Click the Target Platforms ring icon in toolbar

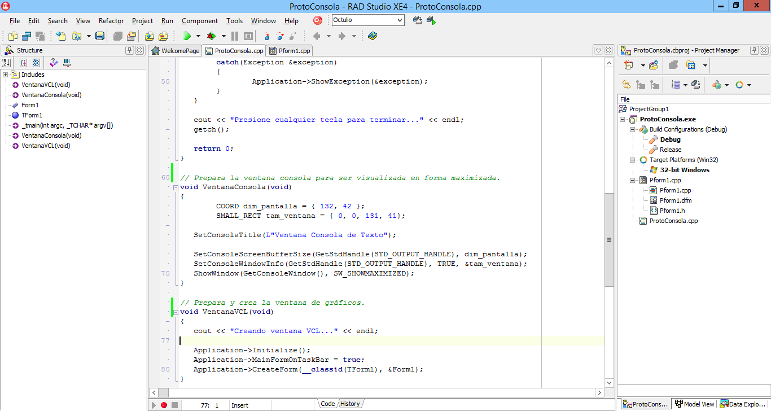point(739,85)
